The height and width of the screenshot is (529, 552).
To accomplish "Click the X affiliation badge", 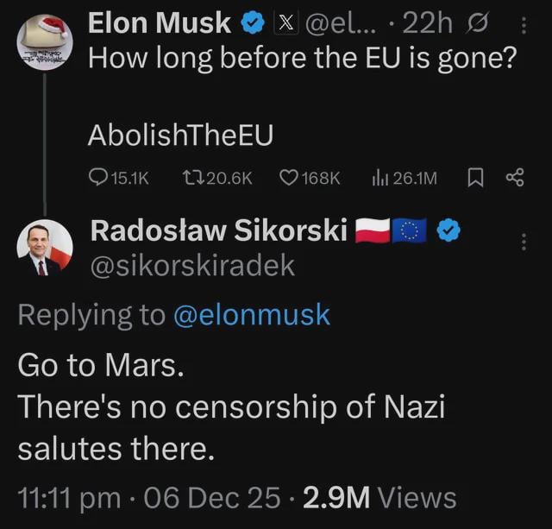I will tap(279, 24).
